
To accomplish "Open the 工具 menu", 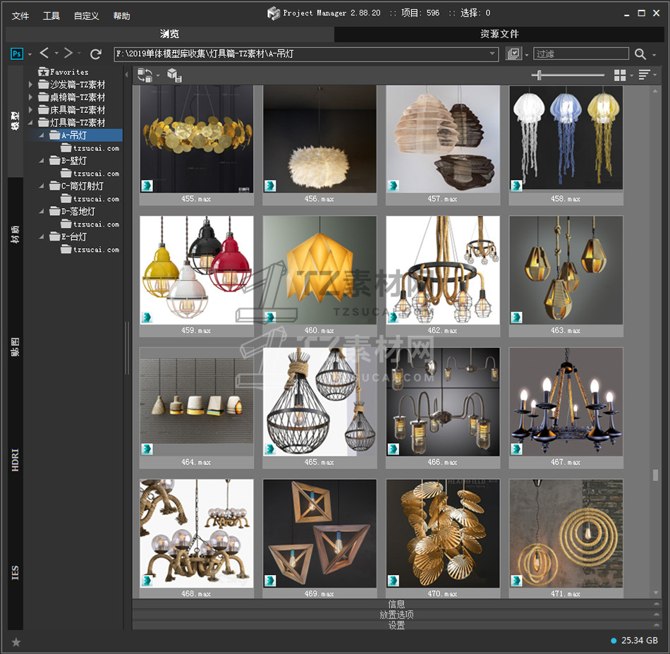I will tap(51, 16).
